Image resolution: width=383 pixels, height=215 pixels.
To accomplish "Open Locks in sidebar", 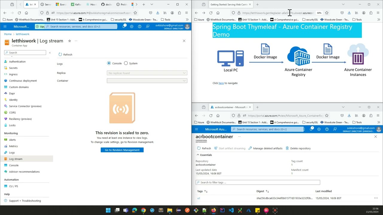I will click(12, 125).
